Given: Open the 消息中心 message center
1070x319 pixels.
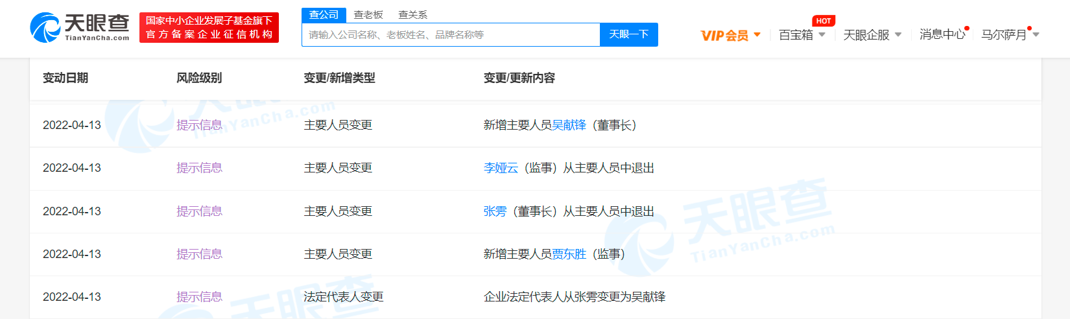Looking at the screenshot, I should click(942, 34).
